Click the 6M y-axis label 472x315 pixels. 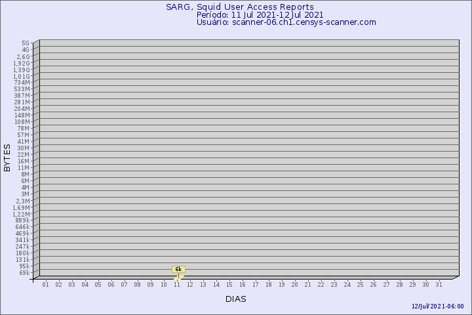point(26,181)
